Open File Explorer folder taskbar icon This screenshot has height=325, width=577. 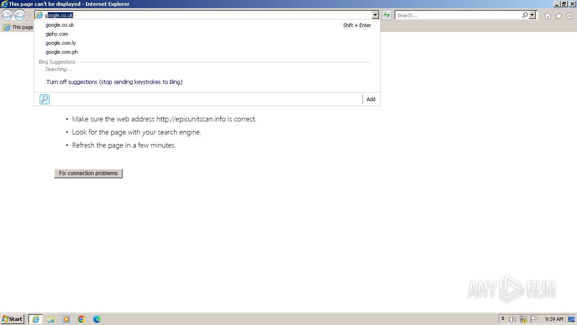coord(51,319)
